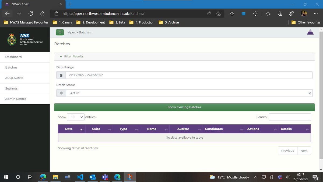The height and width of the screenshot is (182, 323).
Task: Click the weather widget 12°C Mostly cloudy
Action: click(229, 177)
